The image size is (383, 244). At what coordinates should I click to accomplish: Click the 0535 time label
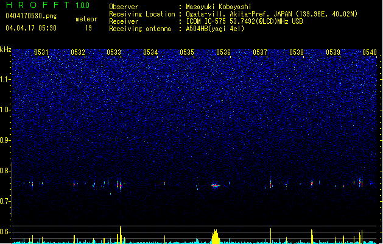(x=187, y=52)
